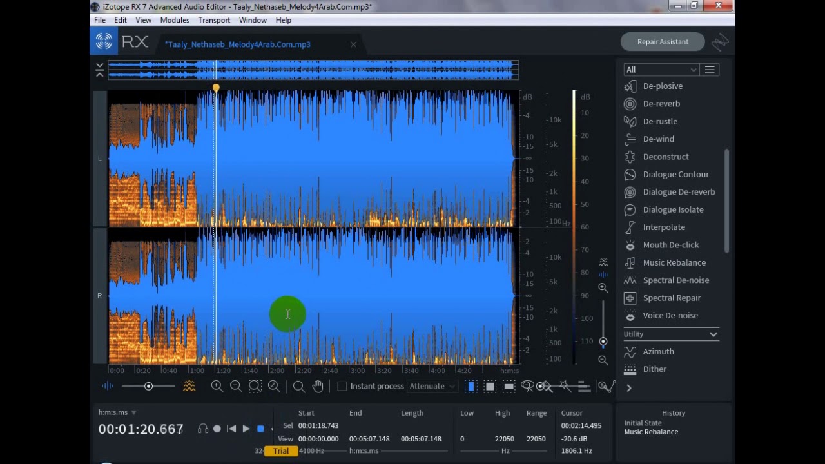
Task: Click the horizontal zoom out magnifier
Action: [x=236, y=386]
